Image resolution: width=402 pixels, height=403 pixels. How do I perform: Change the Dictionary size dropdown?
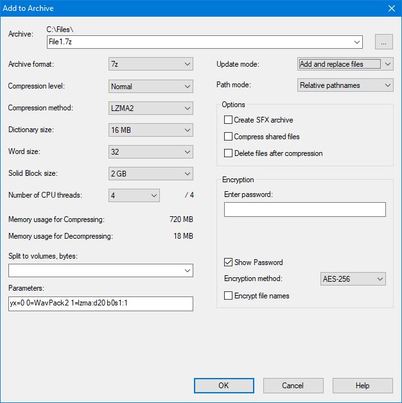point(151,130)
